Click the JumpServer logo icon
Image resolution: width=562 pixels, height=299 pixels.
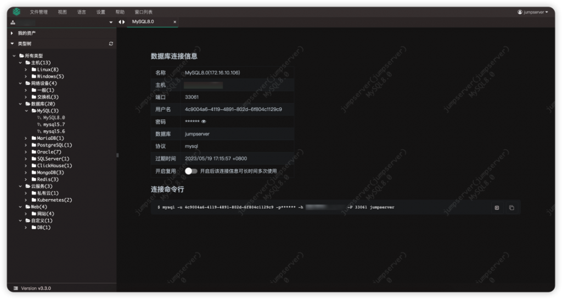16,12
